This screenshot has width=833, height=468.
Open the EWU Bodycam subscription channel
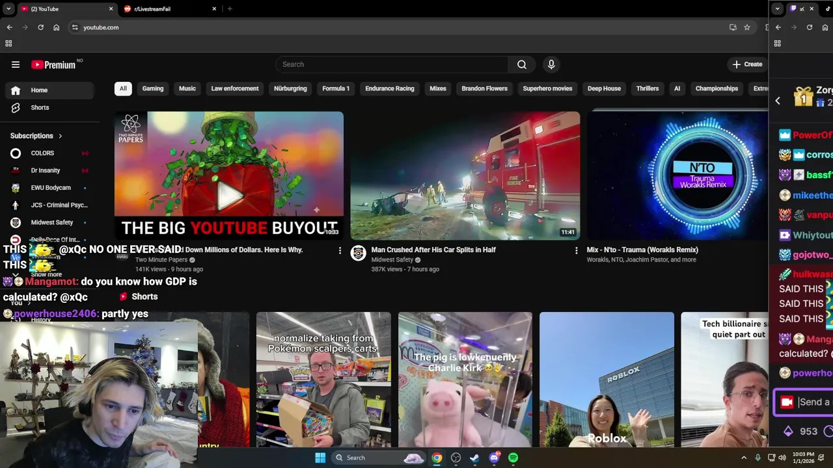(49, 188)
